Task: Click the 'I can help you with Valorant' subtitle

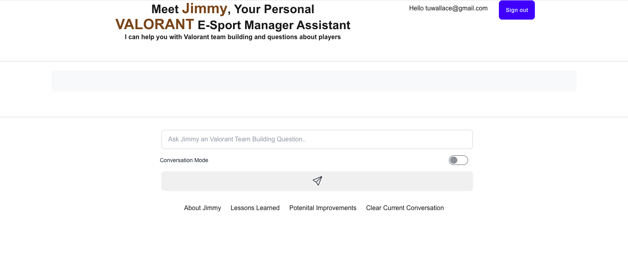Action: point(233,37)
